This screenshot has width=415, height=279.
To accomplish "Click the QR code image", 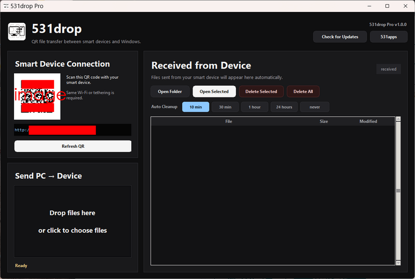I will click(x=37, y=96).
